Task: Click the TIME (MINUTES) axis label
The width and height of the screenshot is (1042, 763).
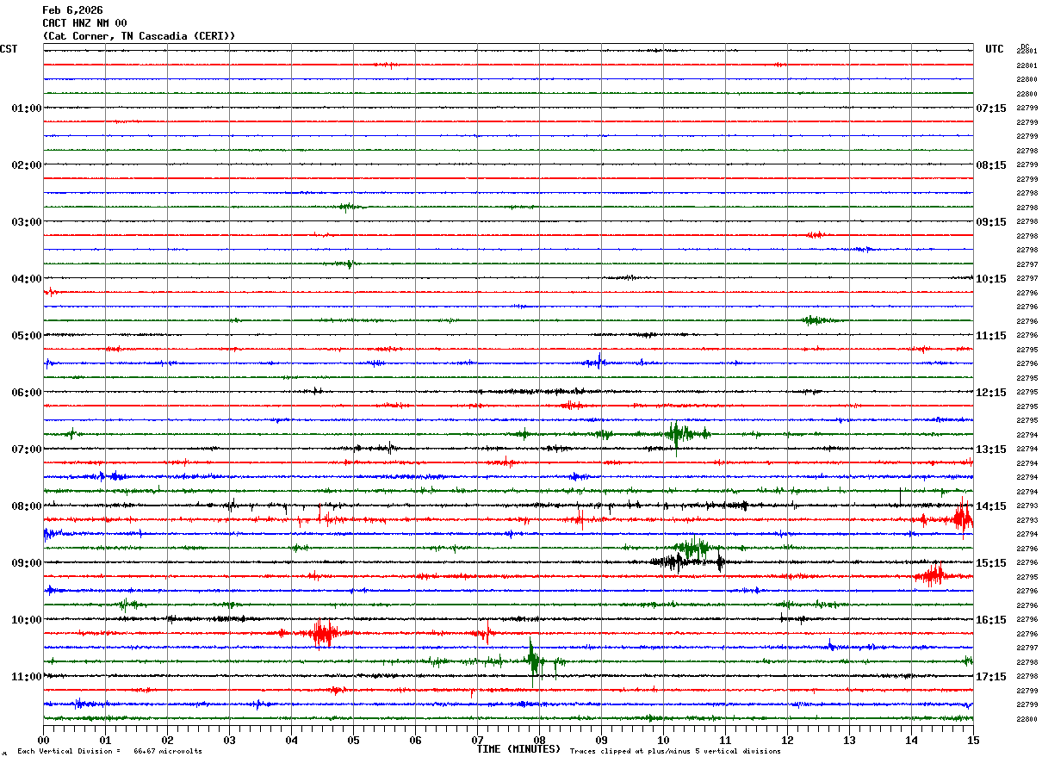Action: tap(518, 749)
